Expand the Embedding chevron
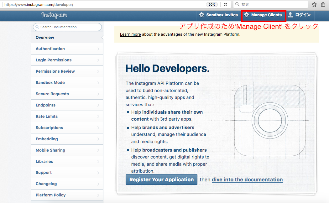Viewport: 329px width, 203px height. coord(98,139)
